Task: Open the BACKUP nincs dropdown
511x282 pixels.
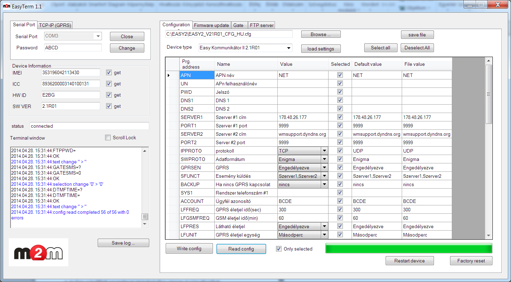Action: [x=325, y=184]
